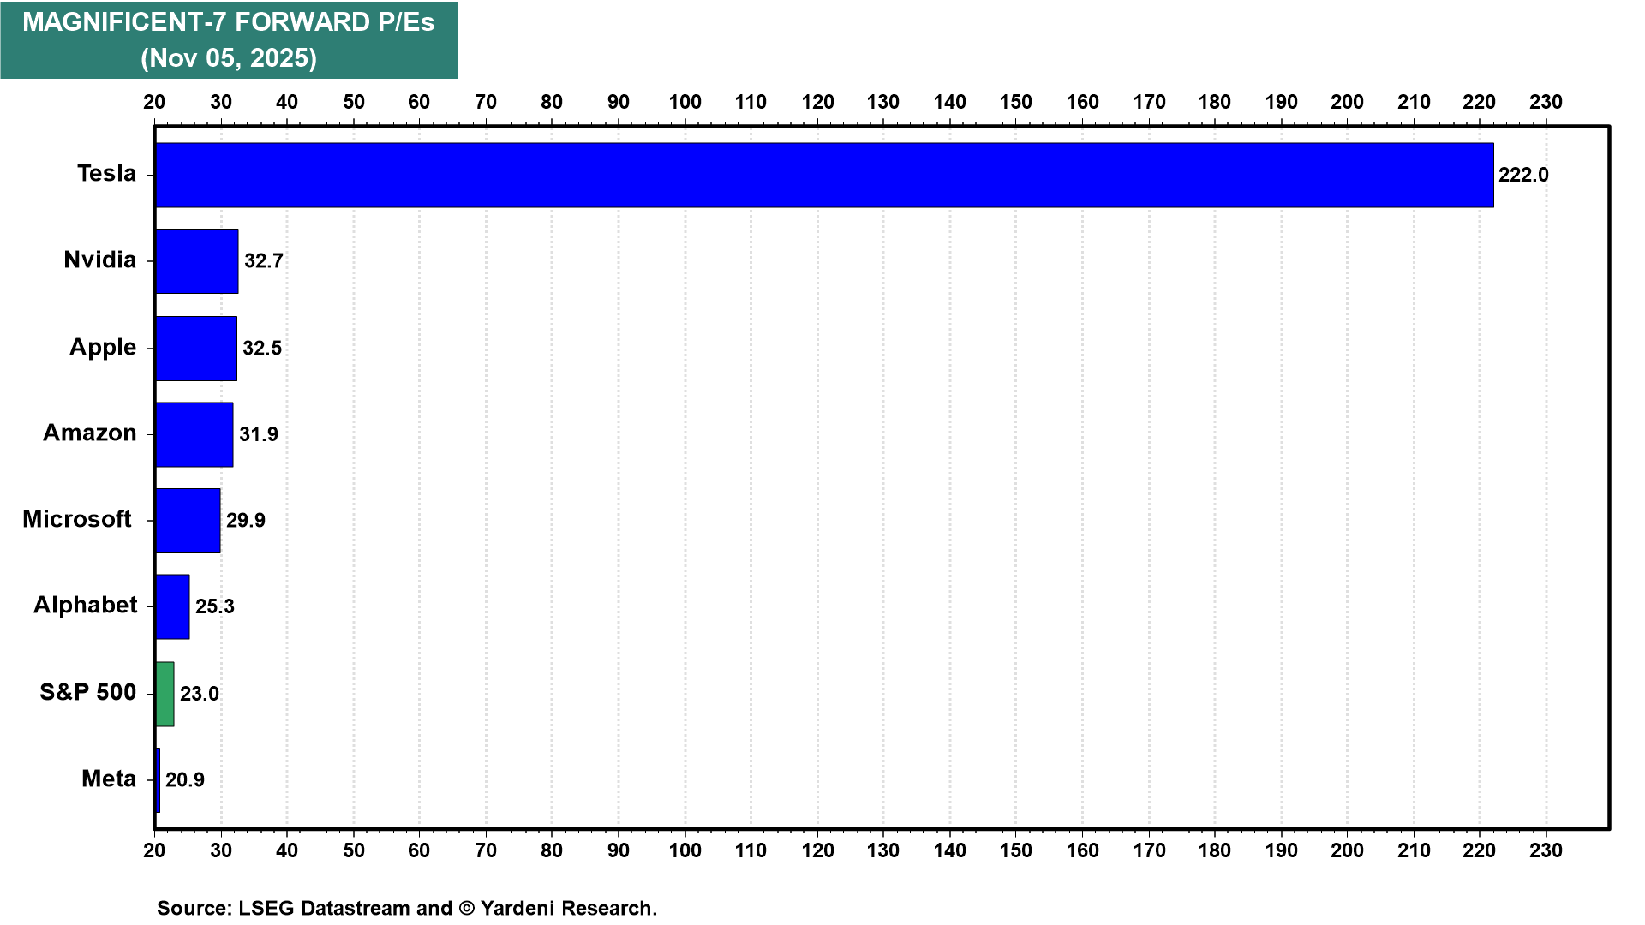The width and height of the screenshot is (1645, 925).
Task: Click the Amazon 31.9 value label
Action: [259, 434]
